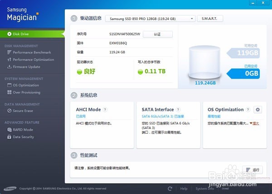Go to Firmware Update
The image size is (272, 194).
(26, 67)
